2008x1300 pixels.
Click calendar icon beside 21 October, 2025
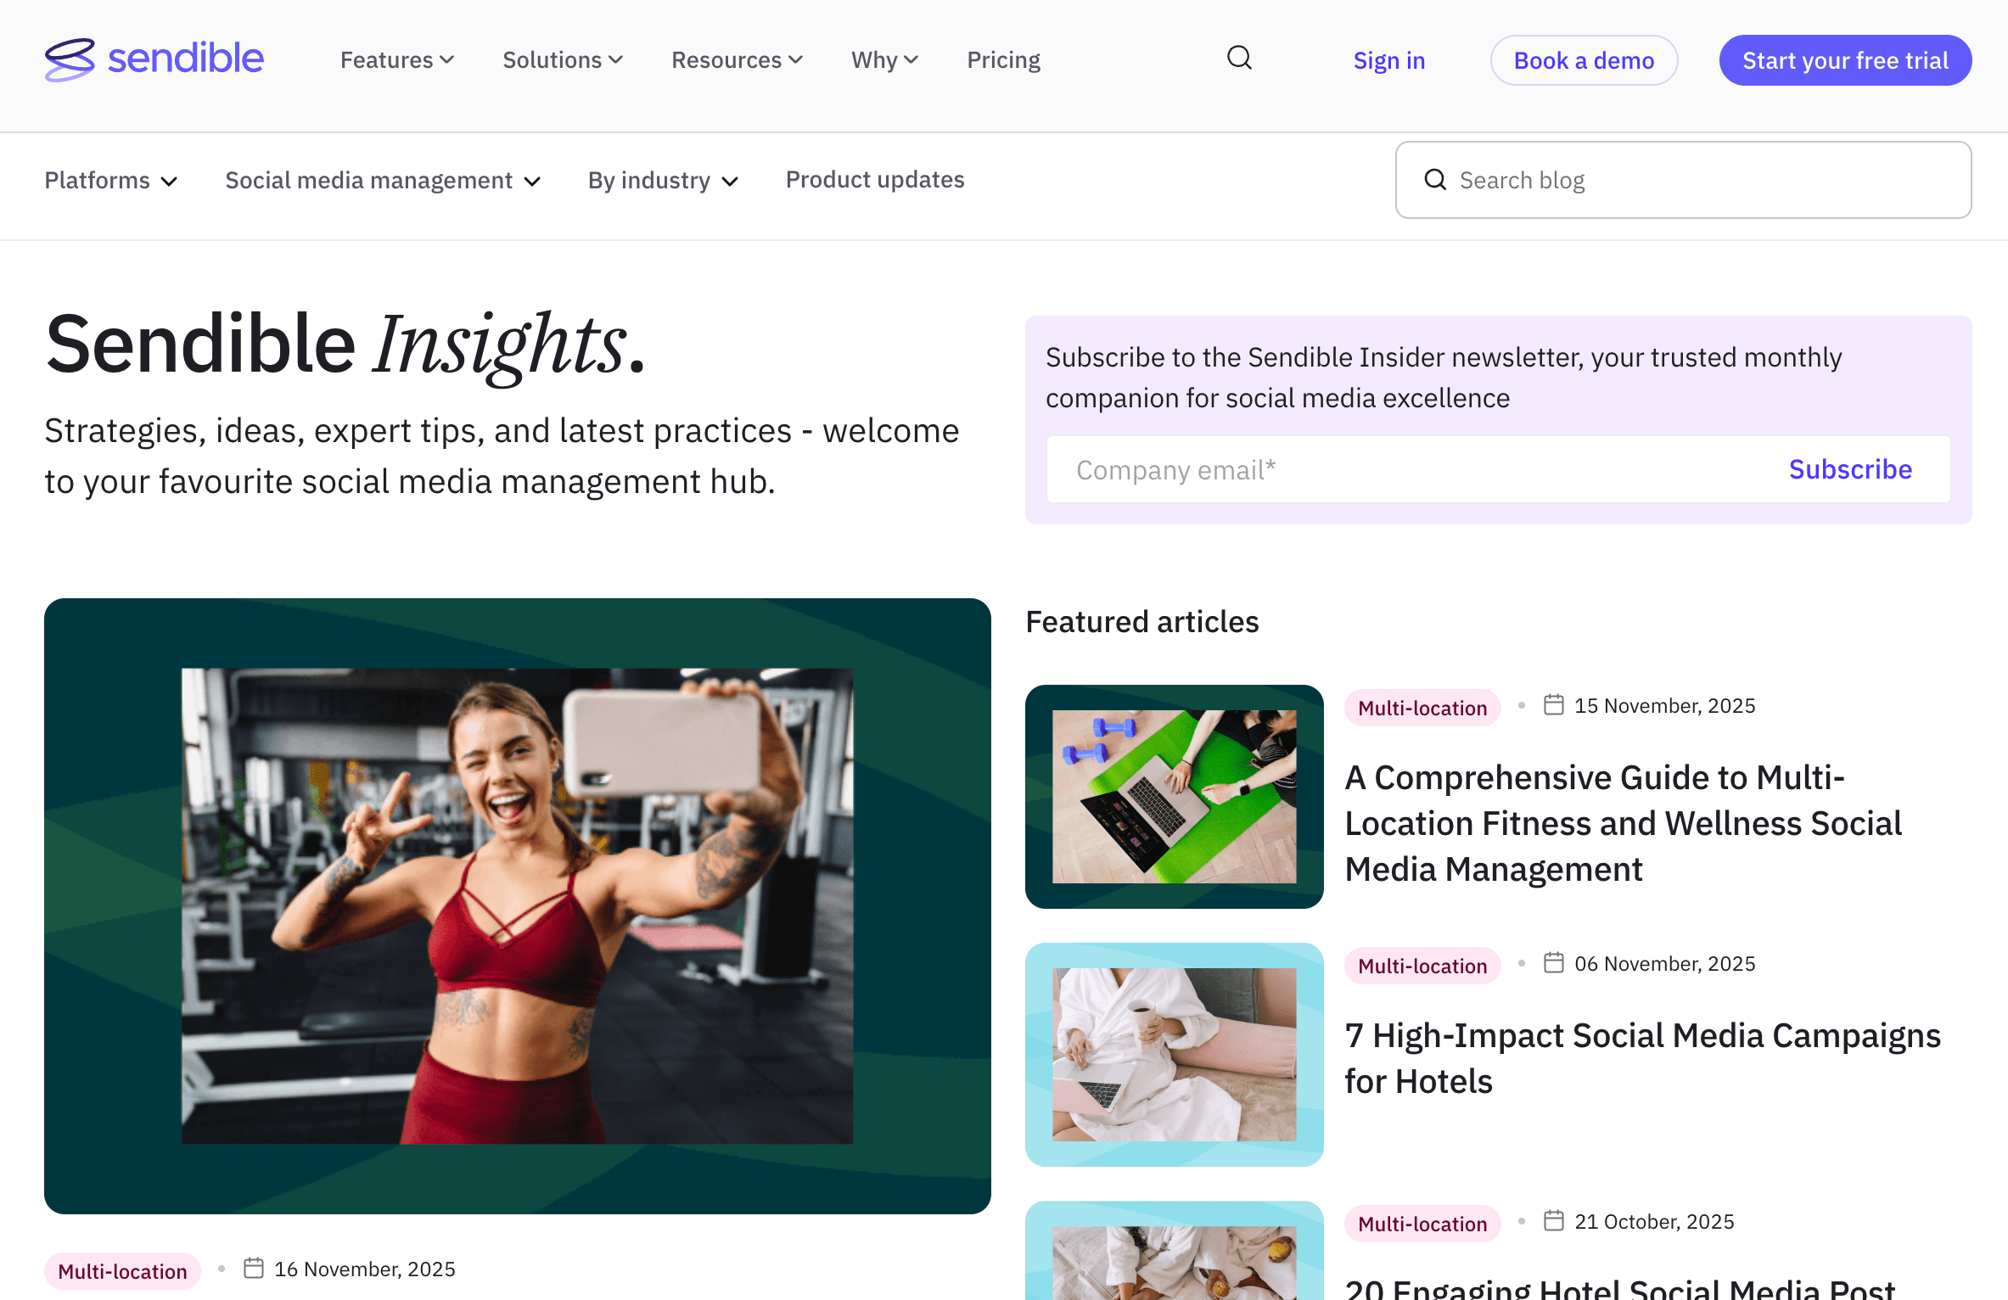(x=1553, y=1221)
